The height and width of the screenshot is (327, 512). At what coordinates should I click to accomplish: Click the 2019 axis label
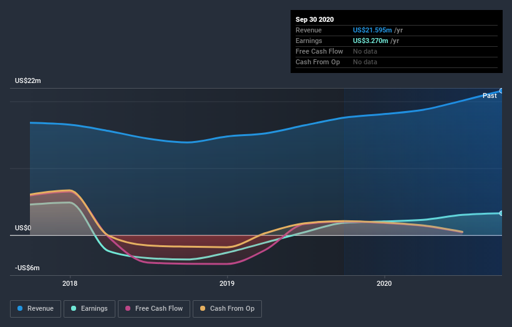tap(227, 283)
